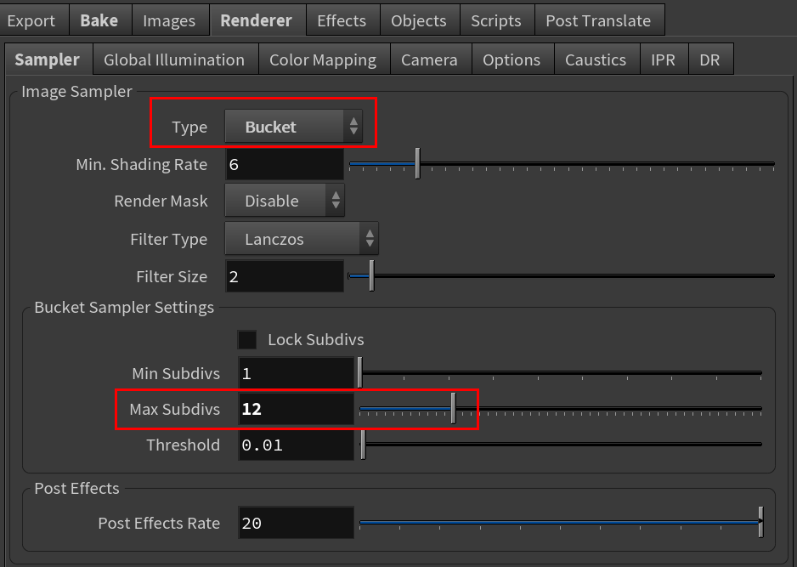Click the Max Subdivs slider handle
Viewport: 797px width, 567px height.
[x=454, y=408]
